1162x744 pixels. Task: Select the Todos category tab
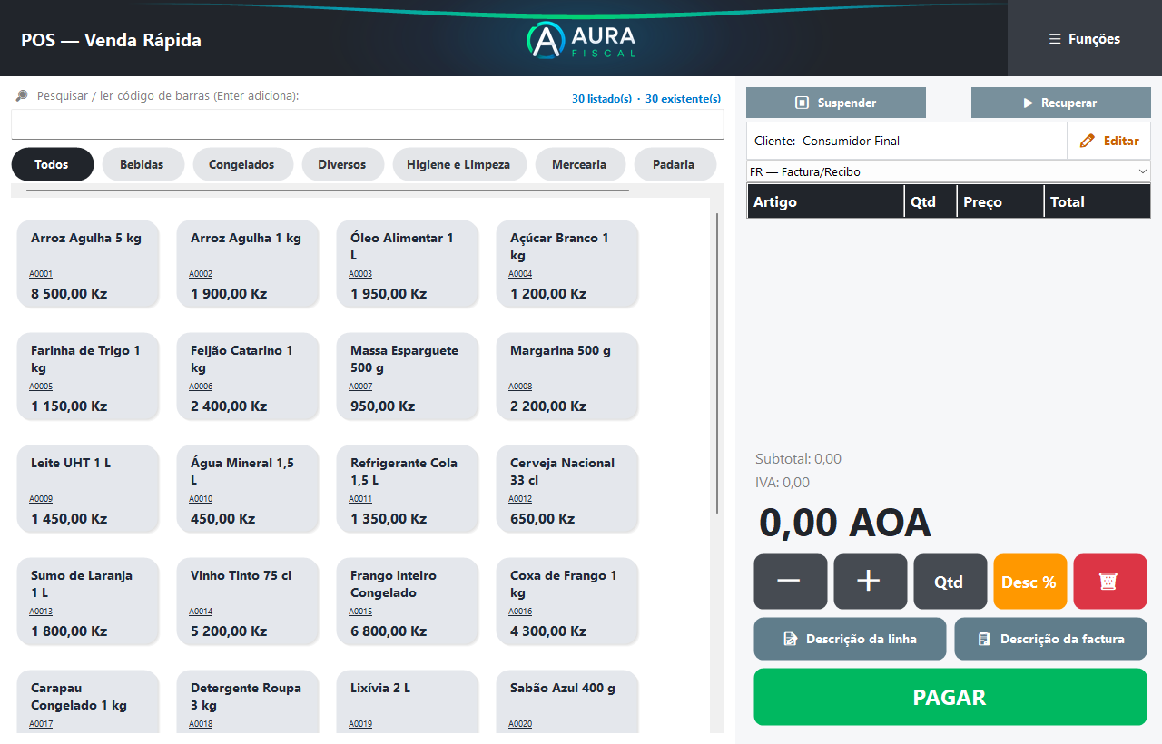click(53, 164)
